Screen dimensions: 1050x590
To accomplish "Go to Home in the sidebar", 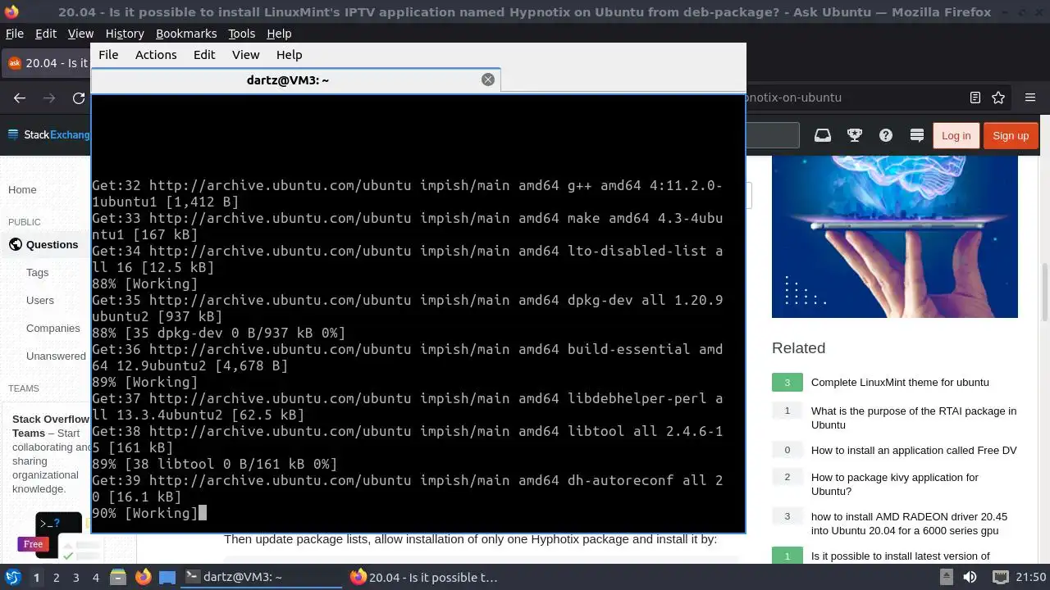I will 22,189.
